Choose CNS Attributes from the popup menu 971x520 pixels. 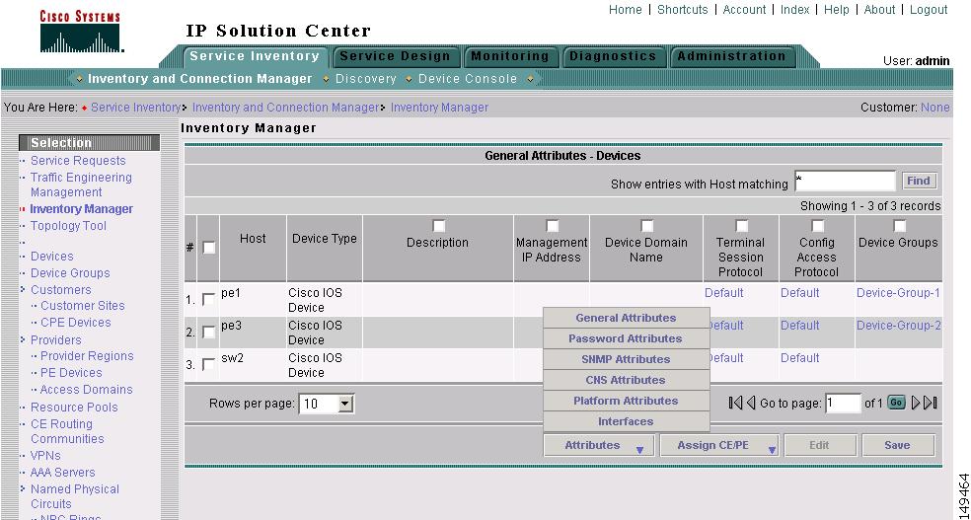[x=626, y=380]
